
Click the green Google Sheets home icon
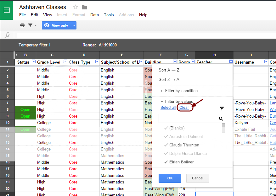tap(7, 10)
